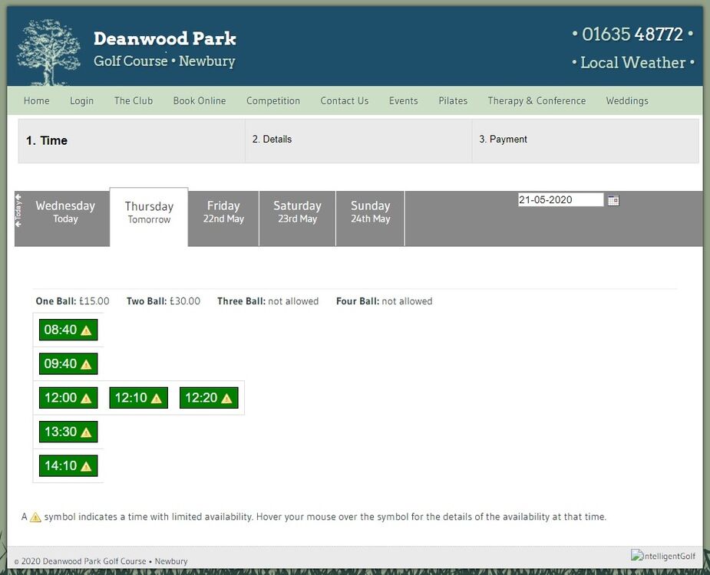Click warning triangle on 12:00 slot
This screenshot has width=710, height=575.
click(x=86, y=399)
